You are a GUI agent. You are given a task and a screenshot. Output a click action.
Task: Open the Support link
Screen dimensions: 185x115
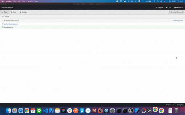pyautogui.click(x=159, y=8)
